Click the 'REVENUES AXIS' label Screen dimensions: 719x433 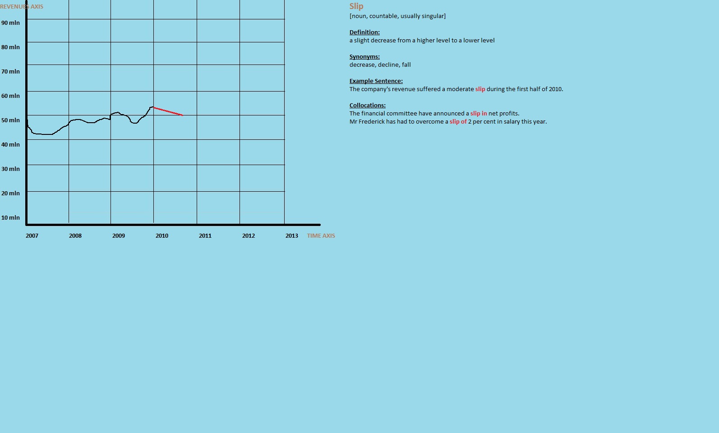pyautogui.click(x=22, y=6)
